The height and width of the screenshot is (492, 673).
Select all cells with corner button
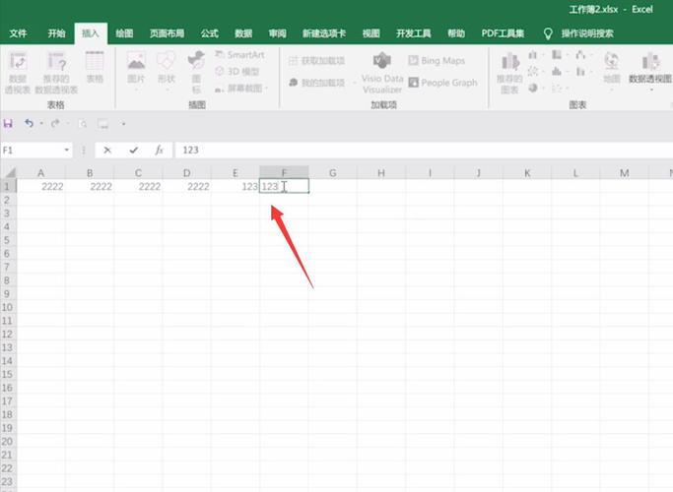pos(9,173)
